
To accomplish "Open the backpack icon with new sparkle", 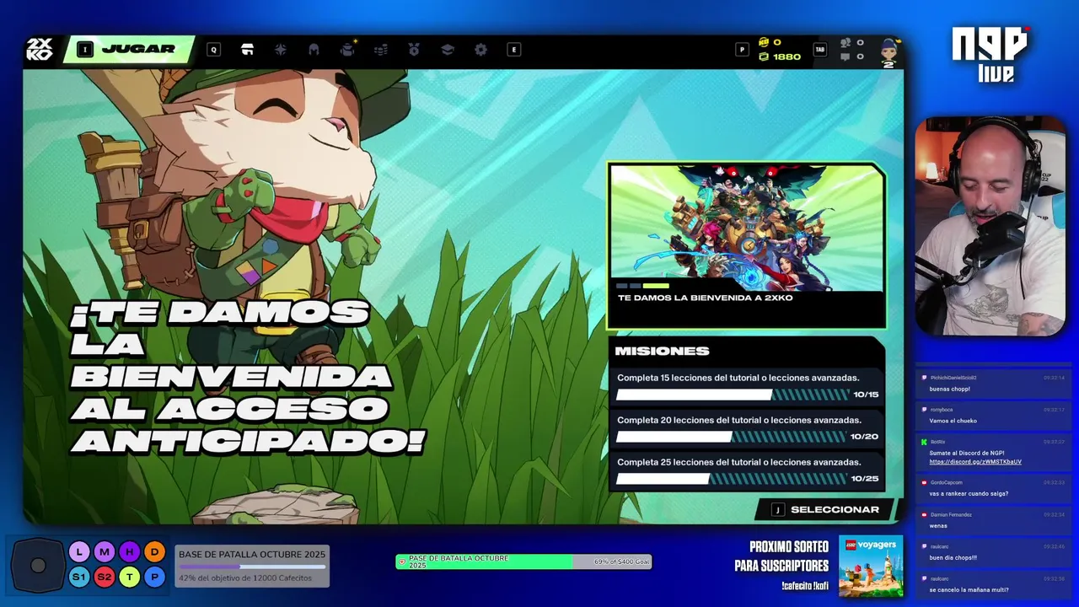I will (x=347, y=49).
